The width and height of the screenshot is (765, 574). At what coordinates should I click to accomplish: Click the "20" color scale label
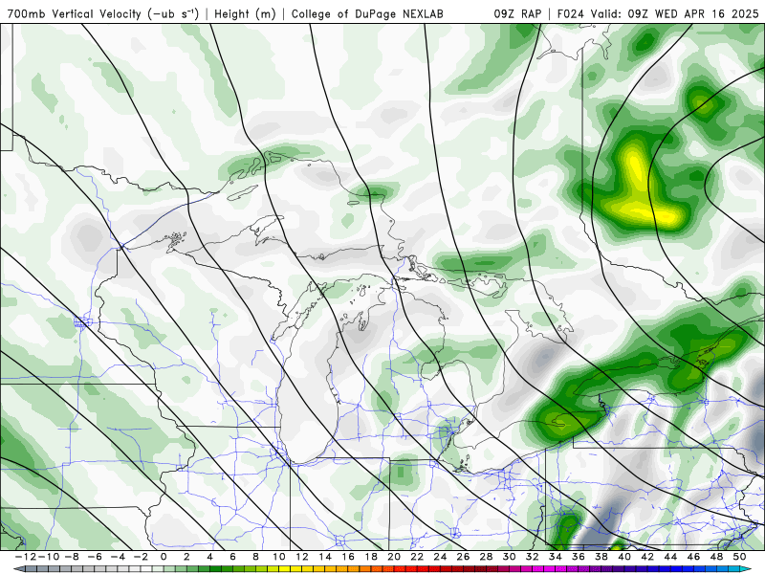coord(394,557)
